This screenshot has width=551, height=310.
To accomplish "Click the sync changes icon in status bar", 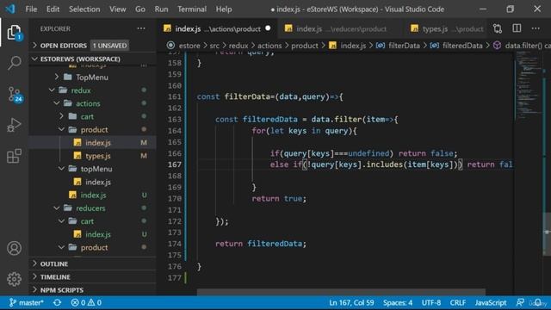I will (x=58, y=302).
